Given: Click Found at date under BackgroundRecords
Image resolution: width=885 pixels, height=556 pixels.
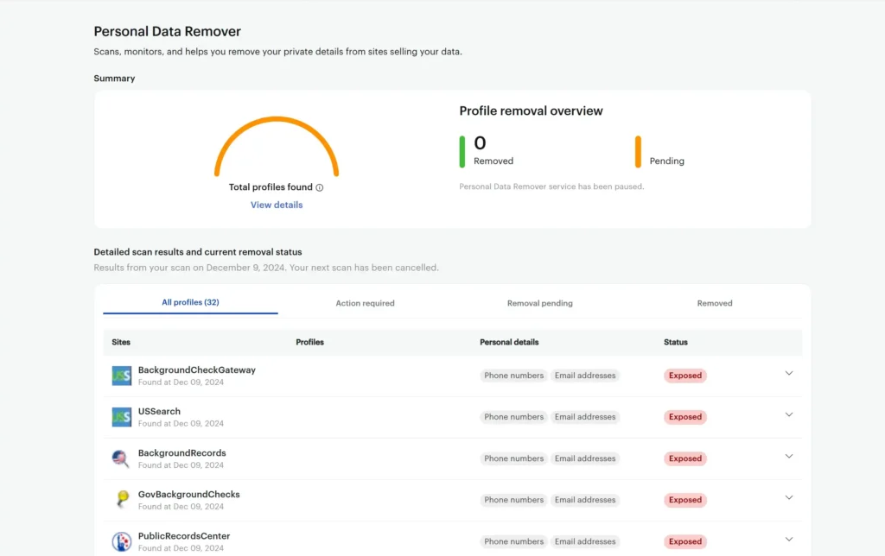Looking at the screenshot, I should (181, 465).
